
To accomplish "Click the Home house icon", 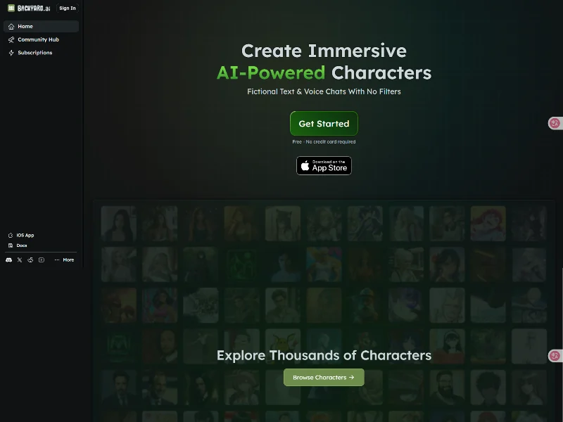I will click(11, 27).
